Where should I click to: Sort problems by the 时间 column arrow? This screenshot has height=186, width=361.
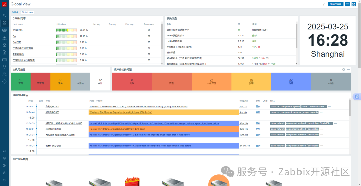click(x=32, y=101)
